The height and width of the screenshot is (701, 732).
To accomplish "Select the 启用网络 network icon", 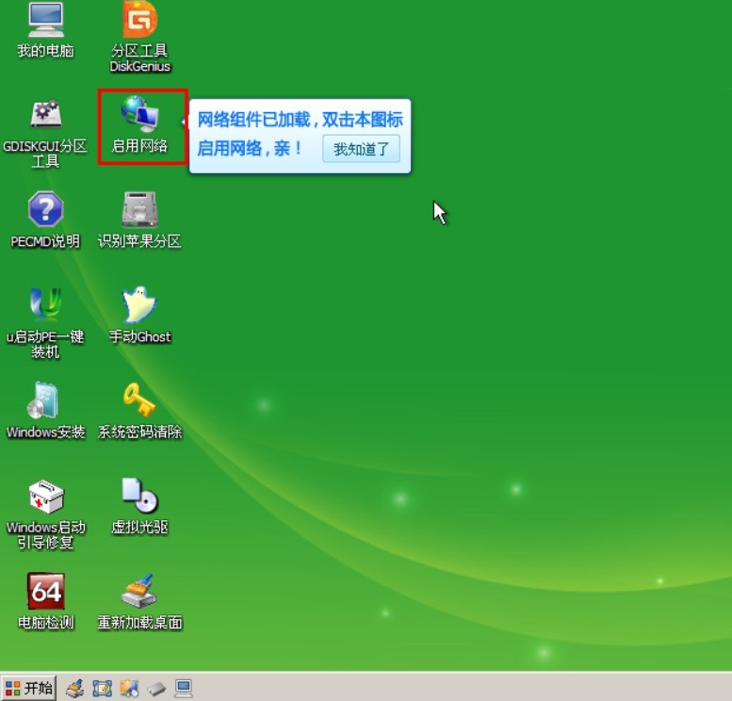I will 140,116.
